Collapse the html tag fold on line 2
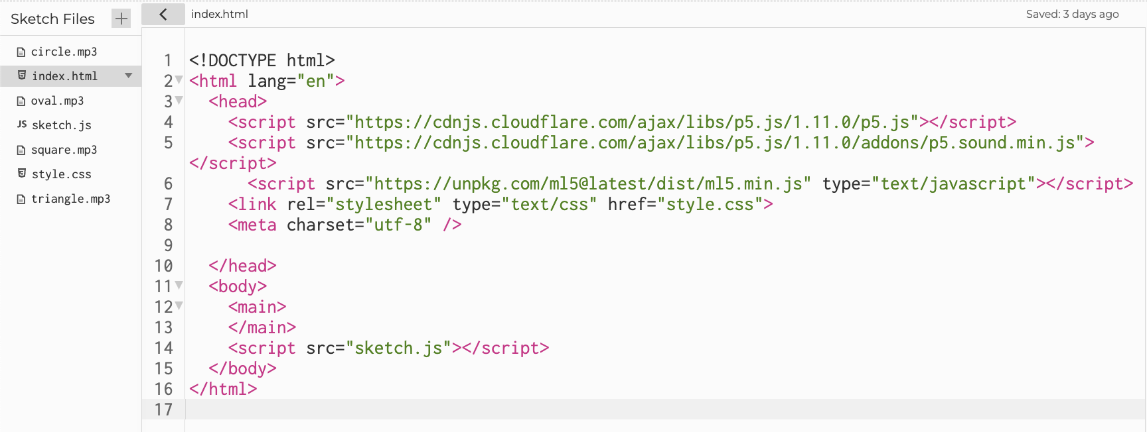 (179, 80)
